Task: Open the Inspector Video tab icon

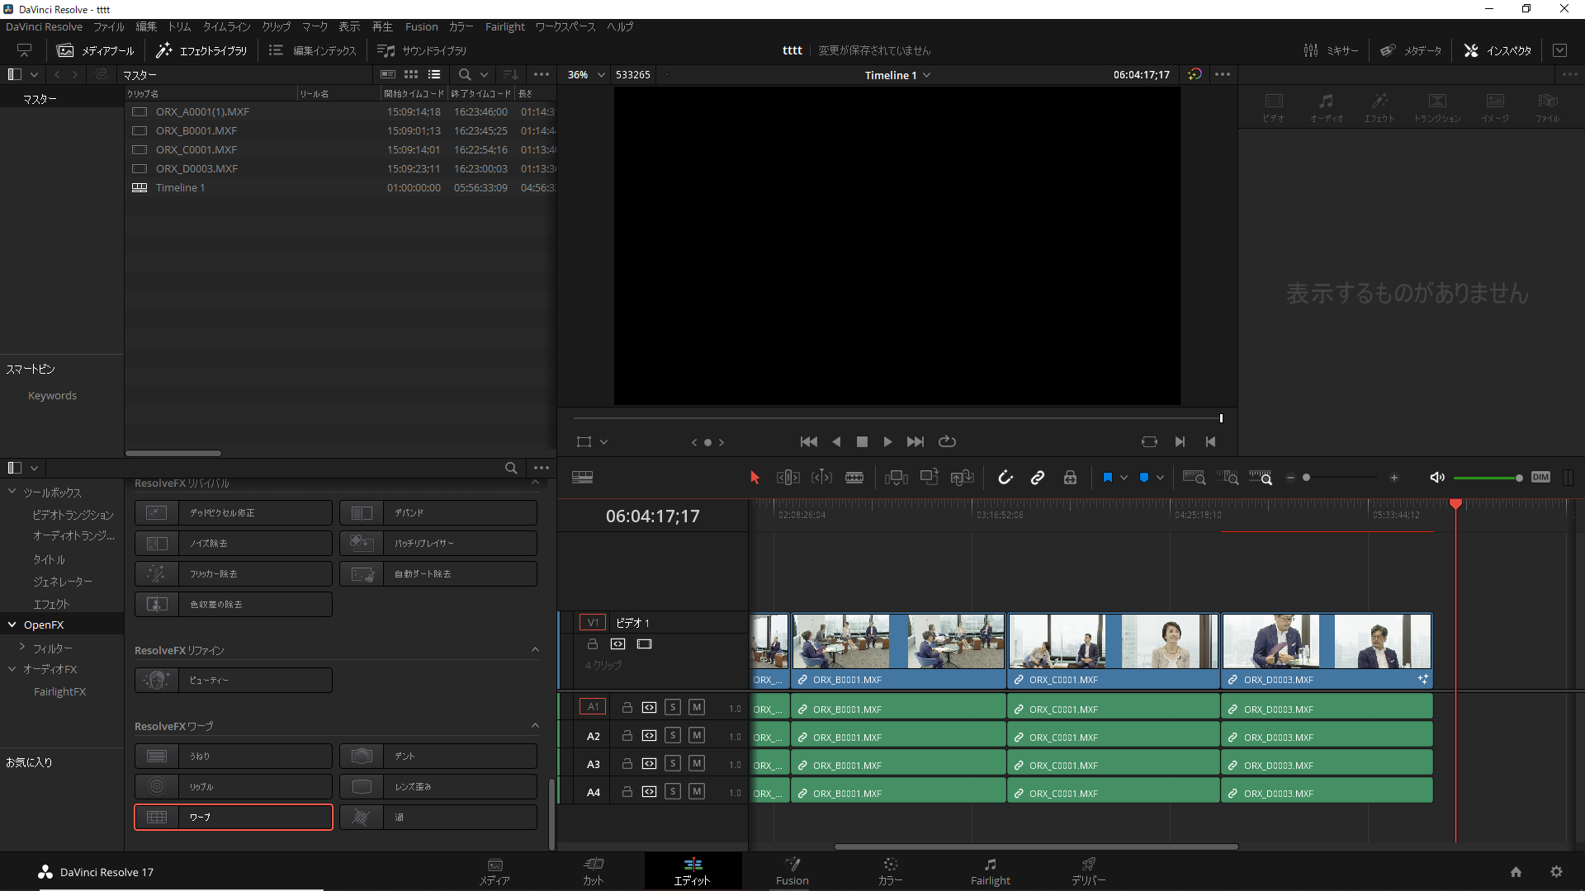Action: click(x=1274, y=107)
